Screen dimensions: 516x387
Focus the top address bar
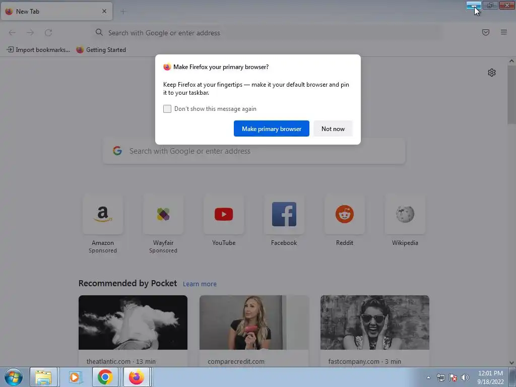point(267,33)
